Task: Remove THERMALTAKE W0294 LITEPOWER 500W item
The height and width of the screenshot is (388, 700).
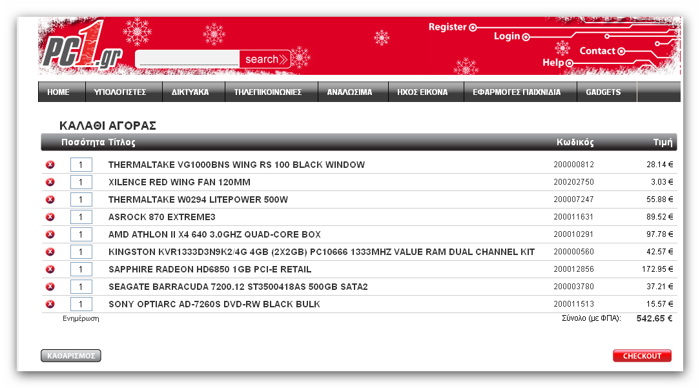Action: [x=50, y=199]
